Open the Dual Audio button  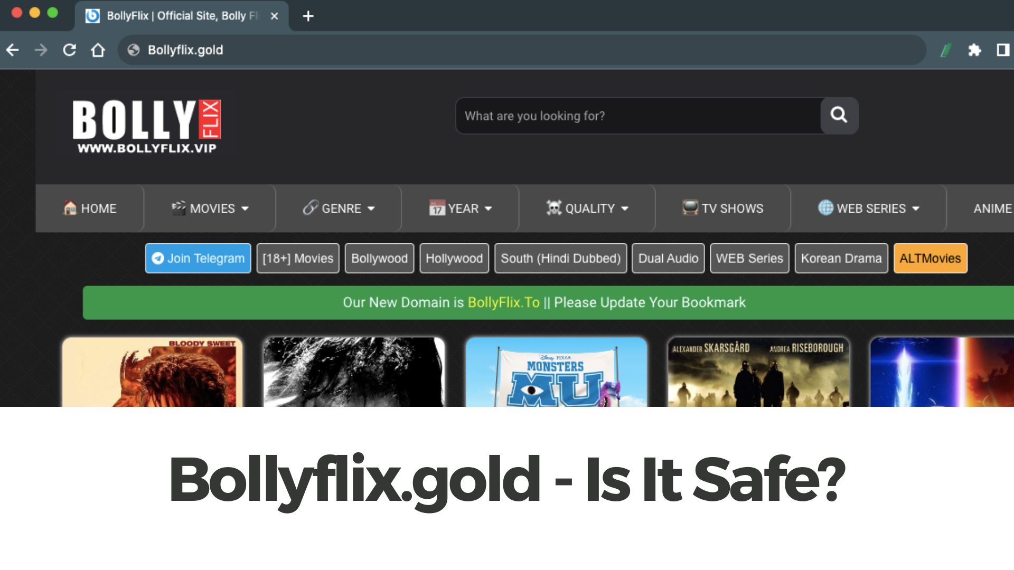point(668,258)
